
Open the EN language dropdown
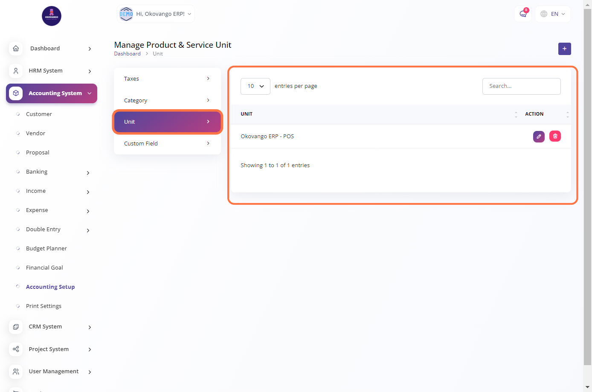(x=553, y=14)
